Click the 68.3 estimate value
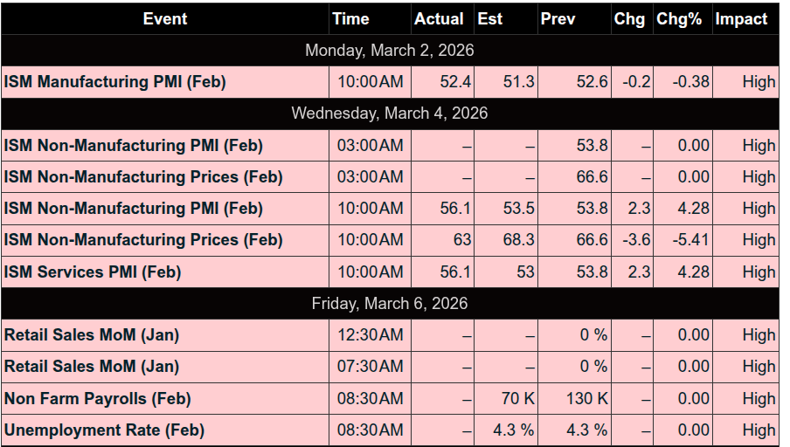This screenshot has height=447, width=790. point(518,240)
